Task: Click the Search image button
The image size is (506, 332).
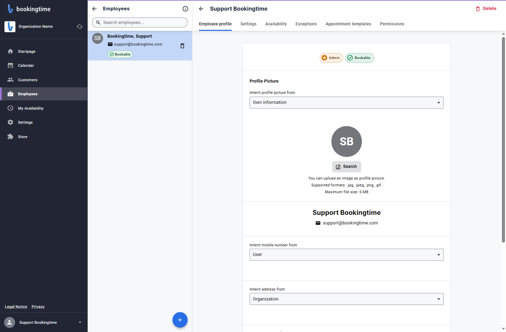Action: [346, 167]
